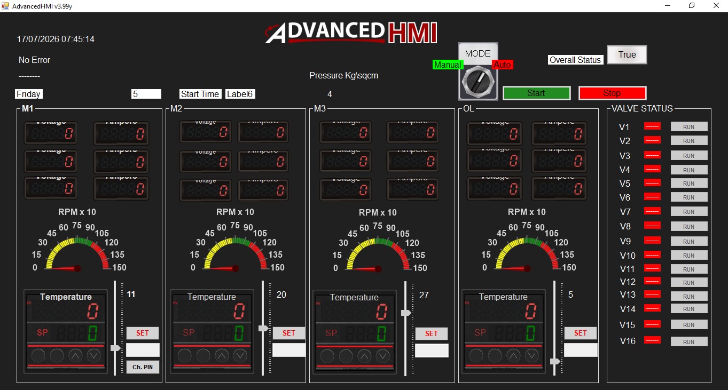Click the Friday day label
Image resolution: width=728 pixels, height=390 pixels.
click(x=29, y=94)
